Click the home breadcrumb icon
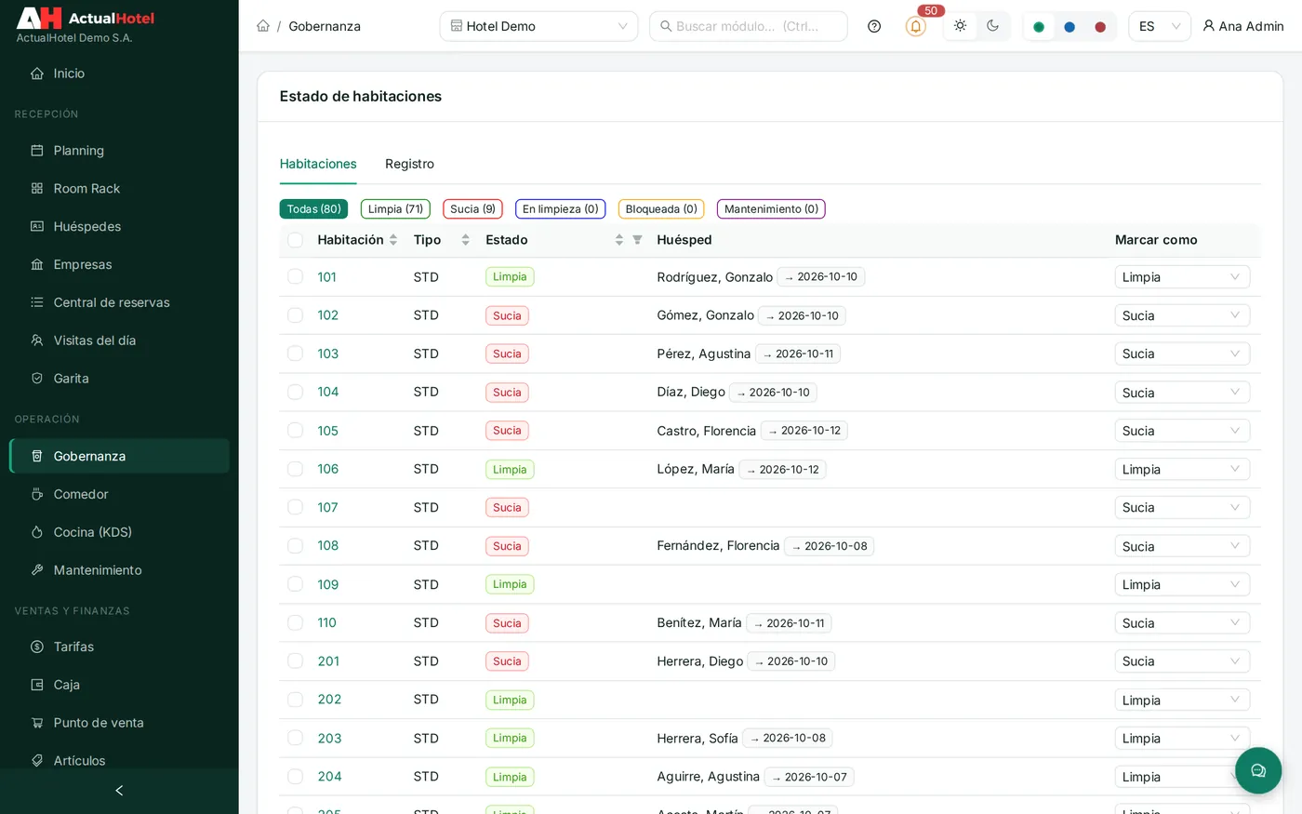Image resolution: width=1302 pixels, height=814 pixels. pos(263,26)
